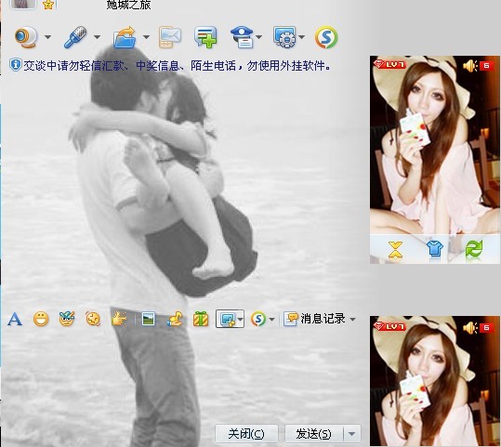Take a screenshot with capture icon

(x=227, y=319)
